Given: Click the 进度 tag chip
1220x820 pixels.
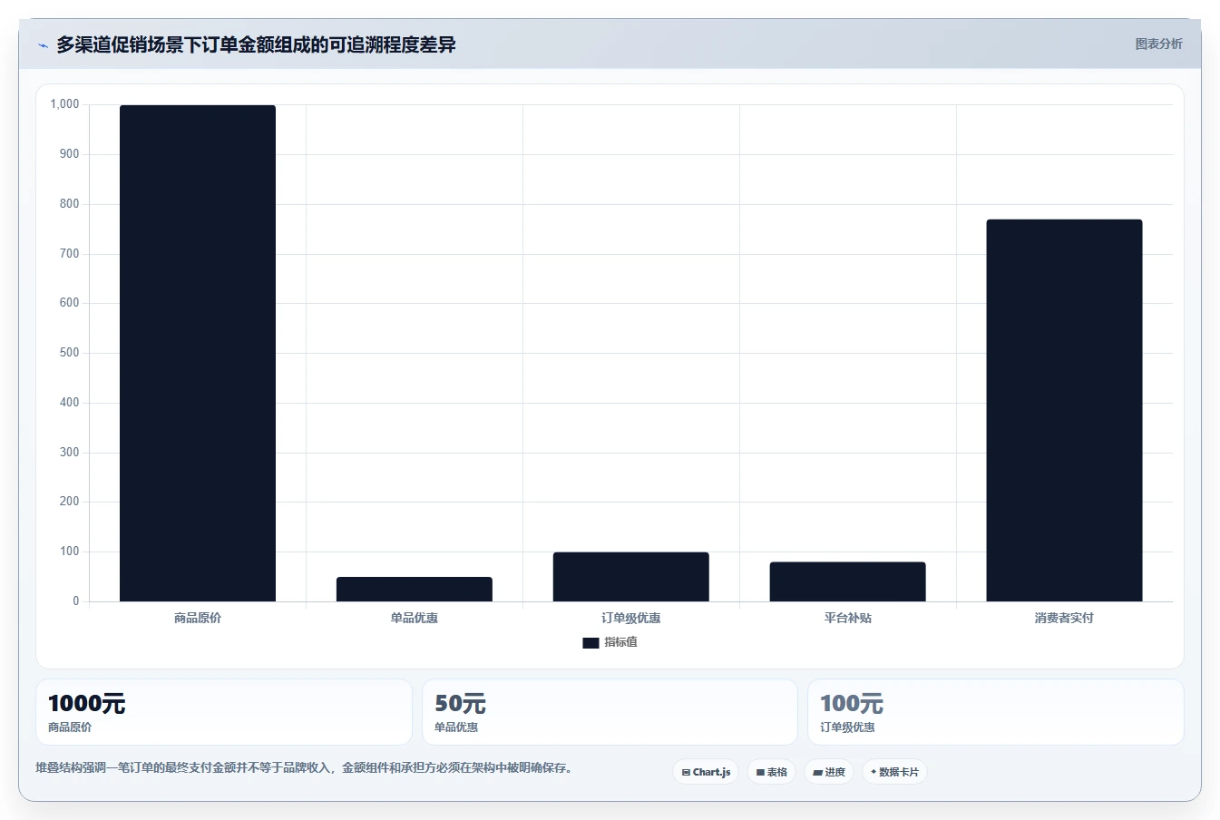Looking at the screenshot, I should 829,772.
